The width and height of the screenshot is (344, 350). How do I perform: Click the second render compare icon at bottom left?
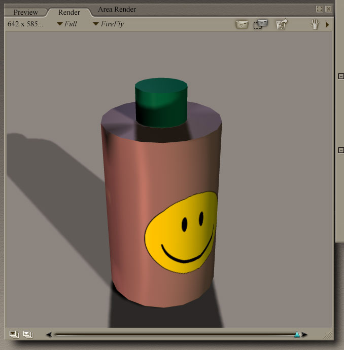point(28,334)
